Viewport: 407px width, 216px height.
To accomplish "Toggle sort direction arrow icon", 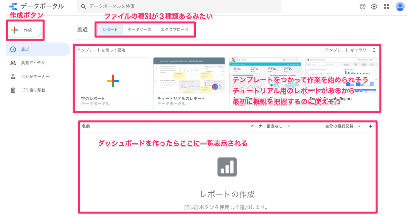I will [370, 126].
